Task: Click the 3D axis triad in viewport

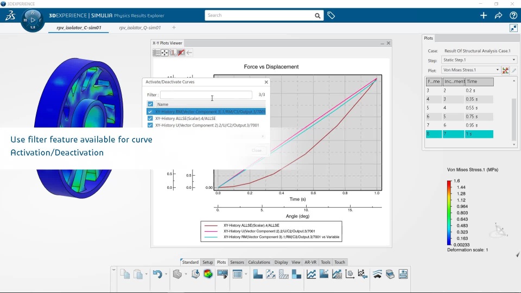Action: pyautogui.click(x=499, y=230)
